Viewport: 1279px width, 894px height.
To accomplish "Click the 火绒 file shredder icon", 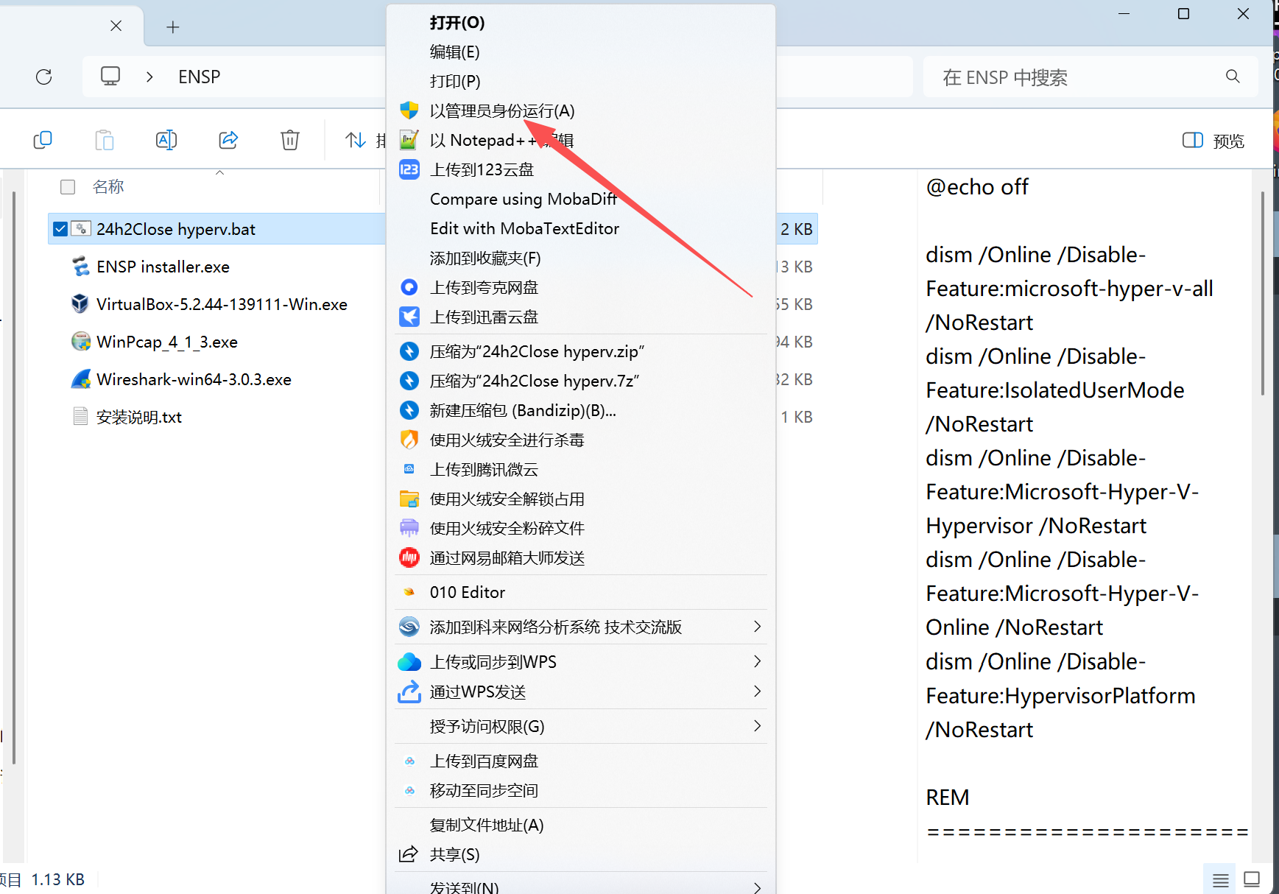I will tap(409, 528).
